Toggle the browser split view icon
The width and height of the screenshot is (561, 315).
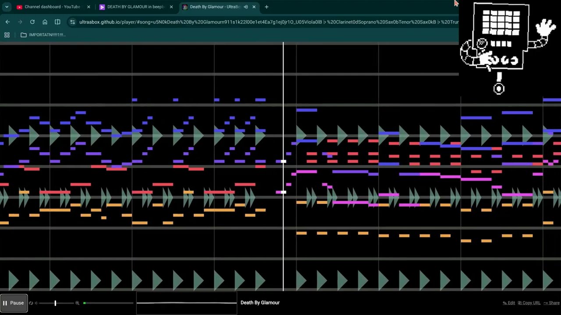pos(57,22)
